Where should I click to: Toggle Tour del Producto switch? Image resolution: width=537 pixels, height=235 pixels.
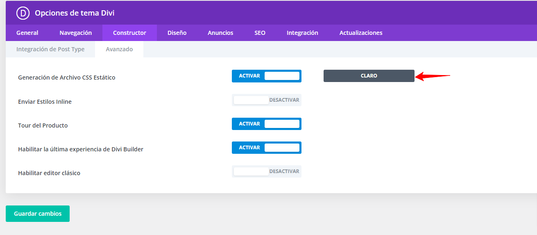click(267, 123)
